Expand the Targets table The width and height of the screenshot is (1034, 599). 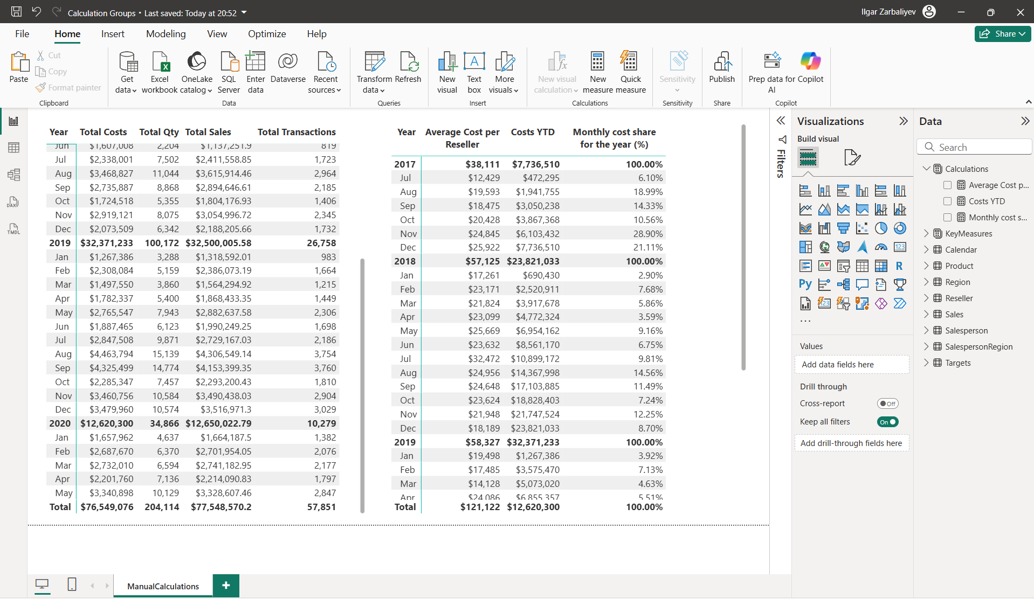926,363
